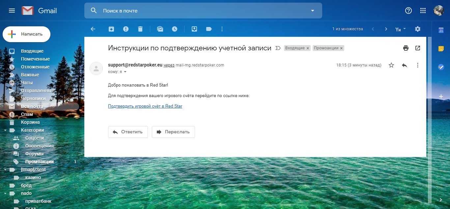Viewport: 450px width, 209px height.
Task: Open the Оповещения category
Action: click(x=39, y=146)
